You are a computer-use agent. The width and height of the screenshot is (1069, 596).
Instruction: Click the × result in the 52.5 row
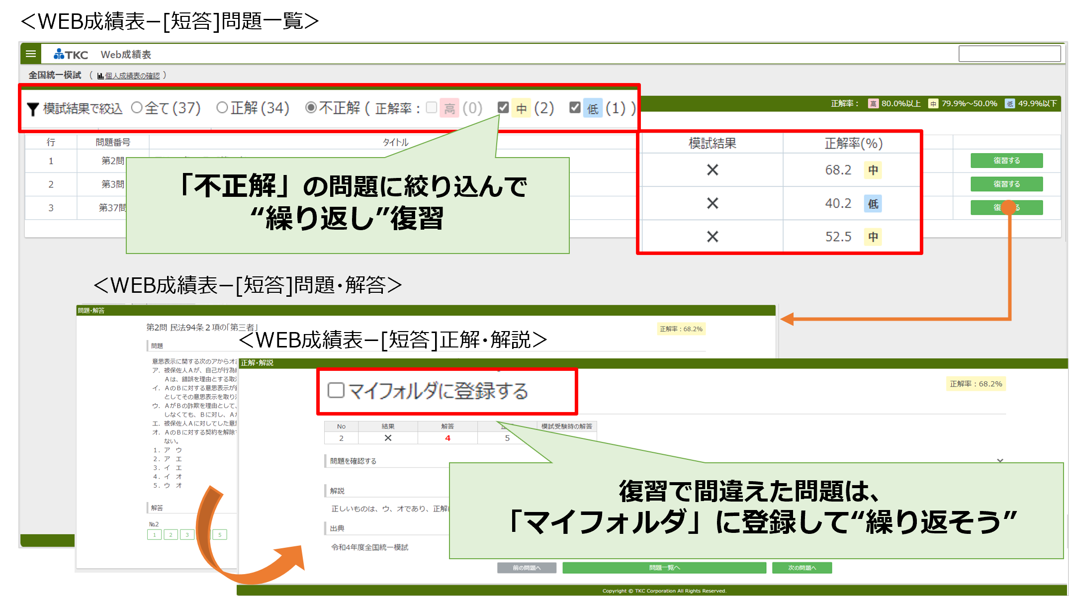click(x=713, y=237)
